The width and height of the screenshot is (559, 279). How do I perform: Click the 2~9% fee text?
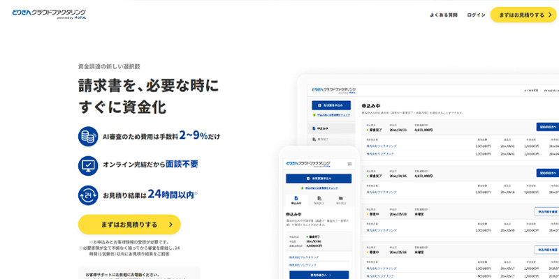click(194, 135)
